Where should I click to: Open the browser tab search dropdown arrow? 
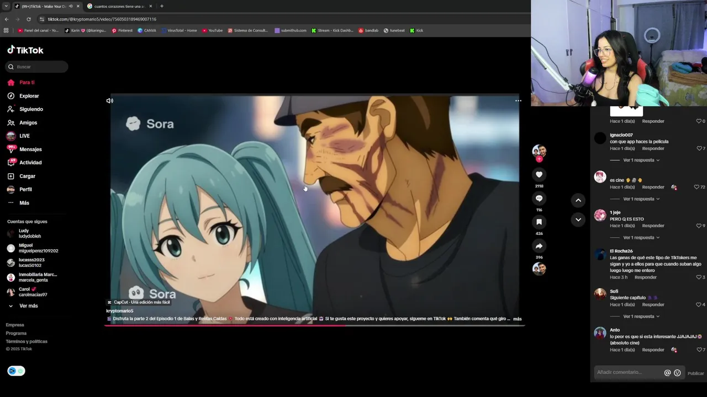[6, 6]
